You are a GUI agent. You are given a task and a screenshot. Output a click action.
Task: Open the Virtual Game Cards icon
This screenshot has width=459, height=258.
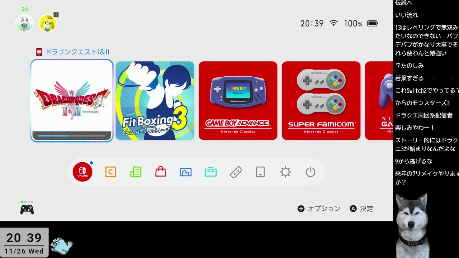coord(260,172)
